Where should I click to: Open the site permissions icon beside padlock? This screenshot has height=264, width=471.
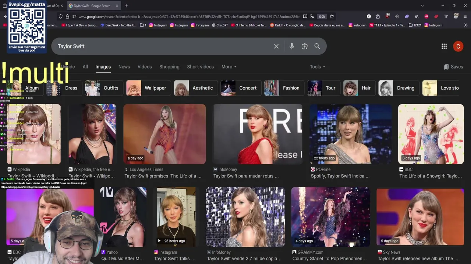[74, 16]
